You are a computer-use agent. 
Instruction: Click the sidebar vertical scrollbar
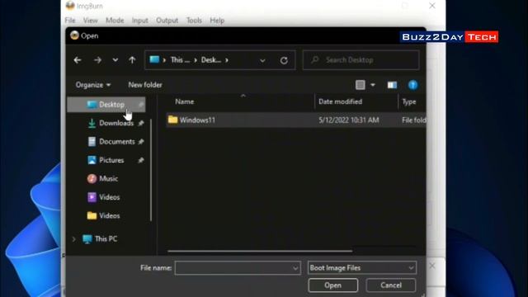[151, 170]
